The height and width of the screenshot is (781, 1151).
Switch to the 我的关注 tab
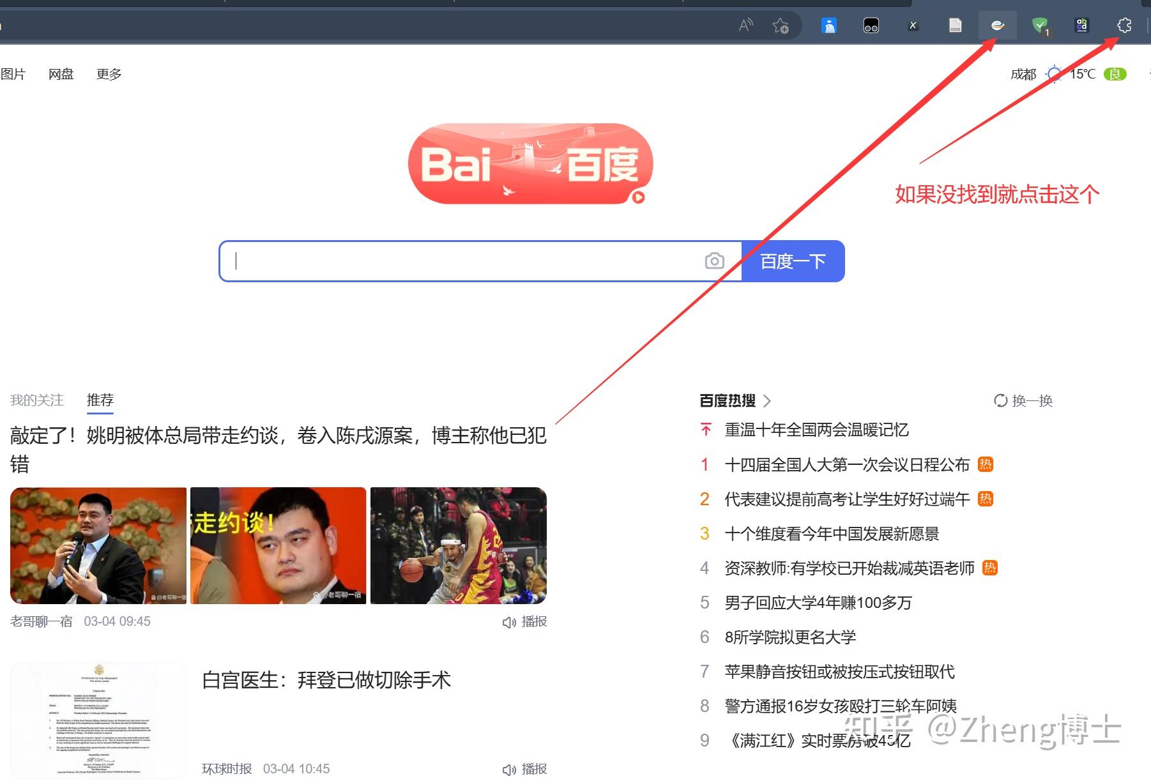pyautogui.click(x=37, y=400)
